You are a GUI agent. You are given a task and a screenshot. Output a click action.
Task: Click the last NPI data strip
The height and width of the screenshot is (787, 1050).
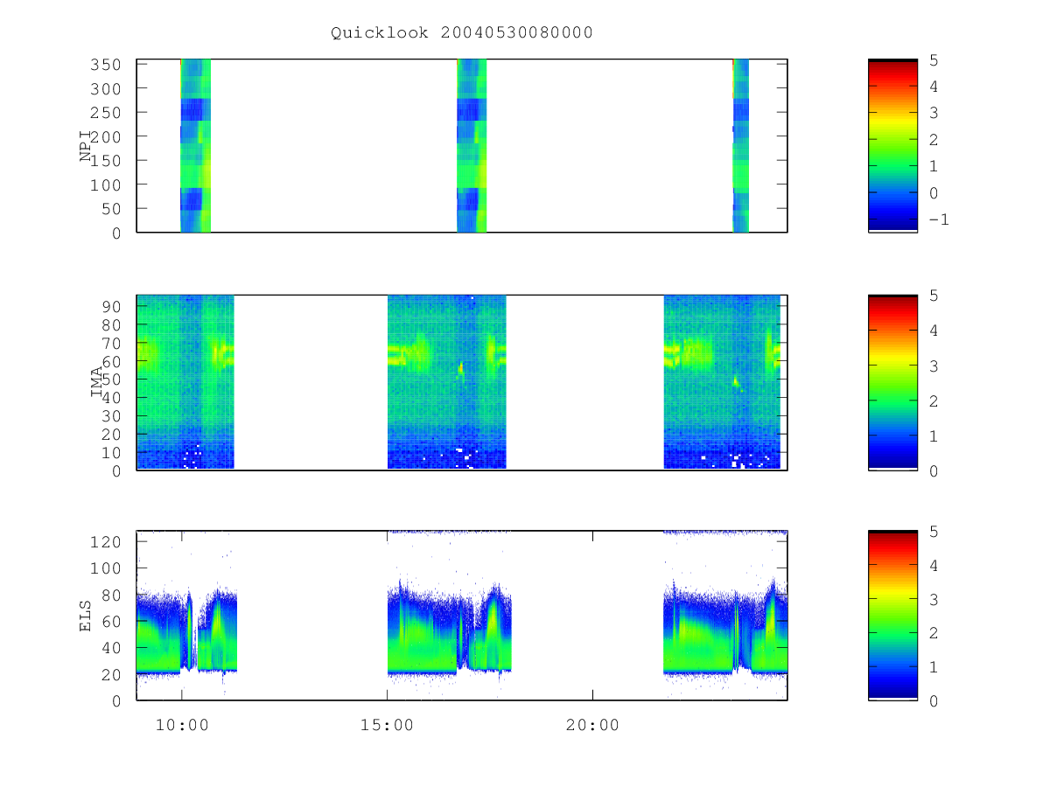click(x=741, y=145)
